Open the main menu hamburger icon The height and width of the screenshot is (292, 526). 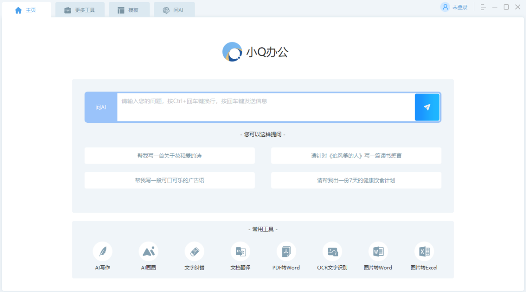tap(483, 7)
